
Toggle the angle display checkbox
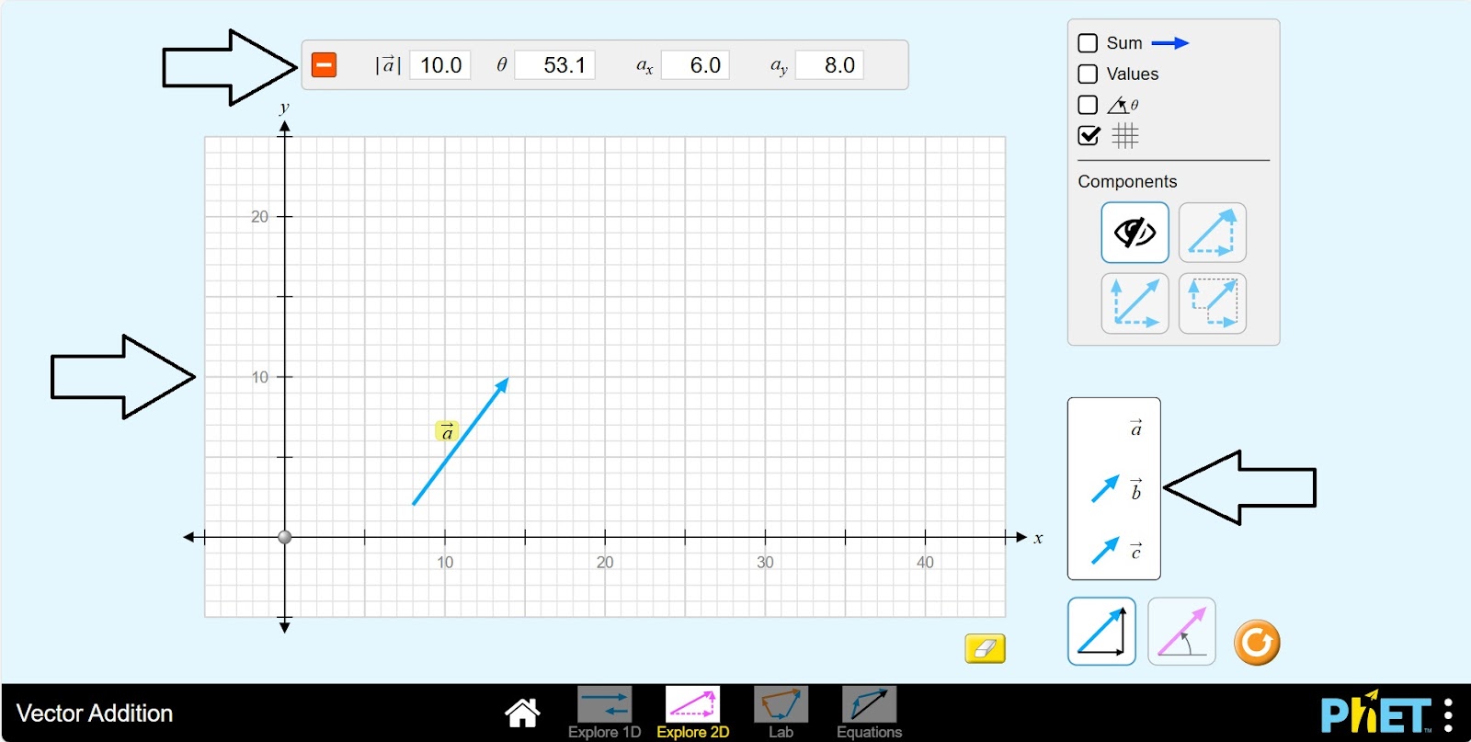pyautogui.click(x=1088, y=105)
